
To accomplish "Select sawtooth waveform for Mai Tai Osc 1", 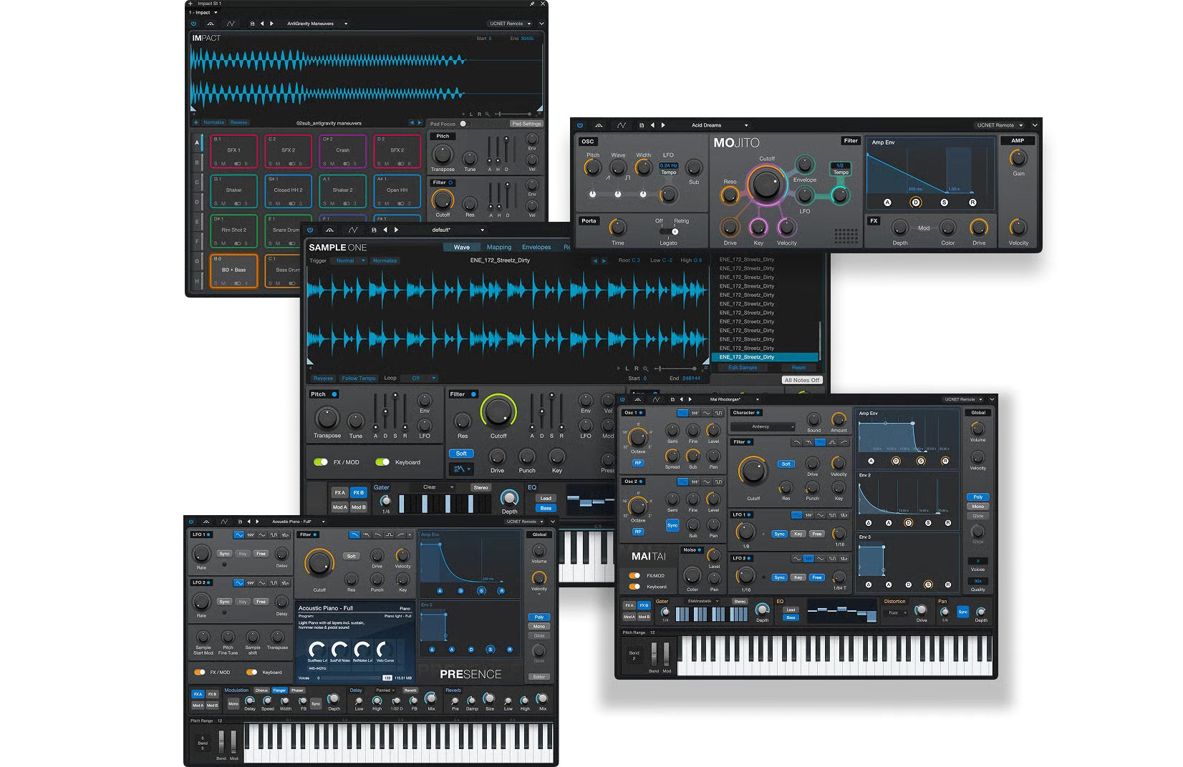I will (x=695, y=413).
